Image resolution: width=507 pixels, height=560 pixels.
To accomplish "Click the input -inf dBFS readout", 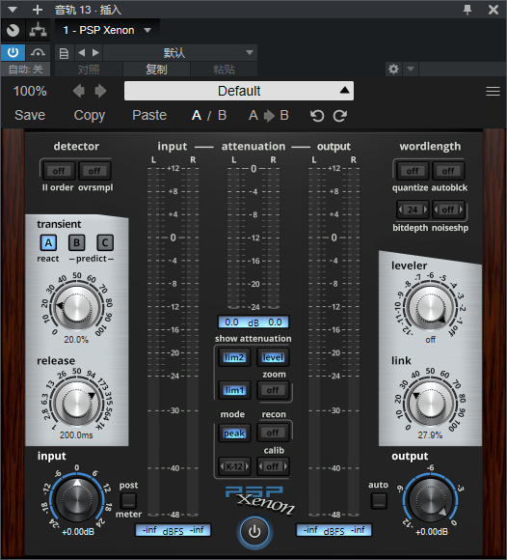I will tap(173, 530).
